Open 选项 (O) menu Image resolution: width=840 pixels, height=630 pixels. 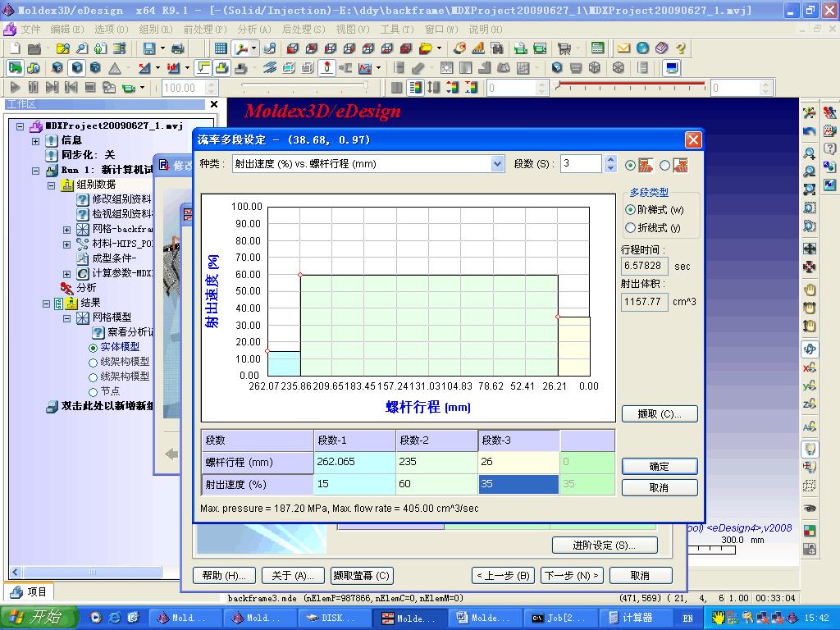coord(112,29)
